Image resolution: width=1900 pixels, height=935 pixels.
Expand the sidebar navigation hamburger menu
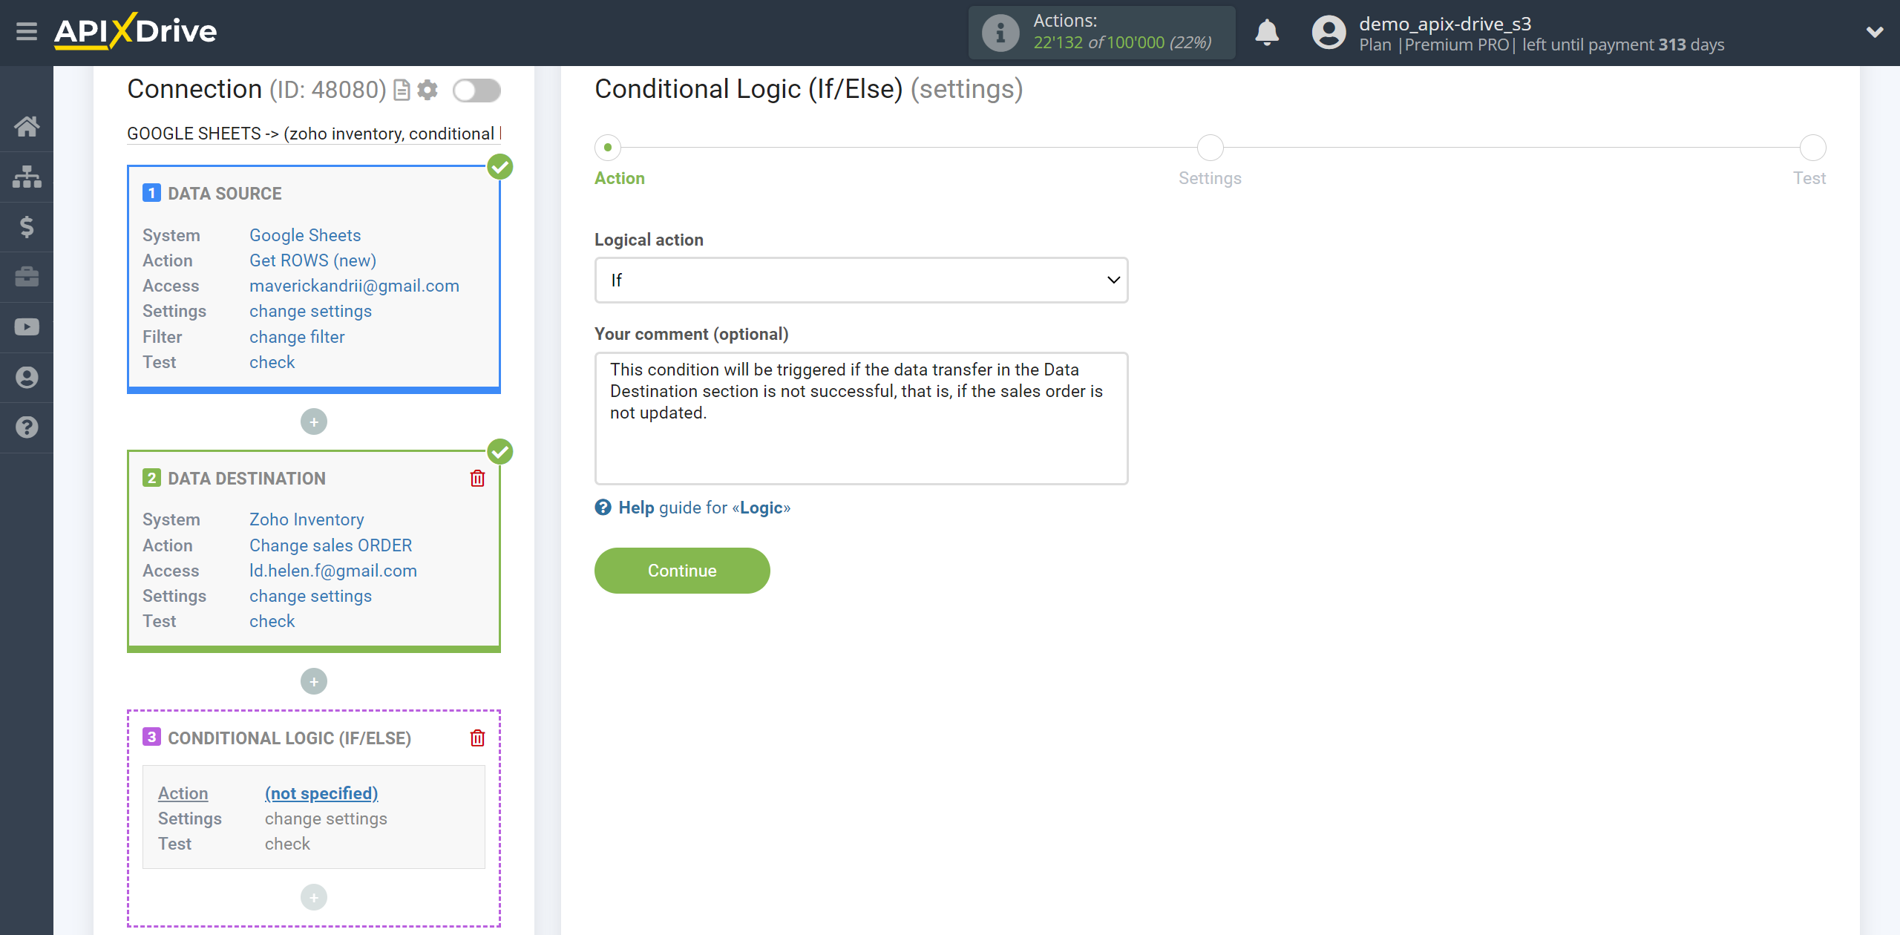[x=27, y=31]
